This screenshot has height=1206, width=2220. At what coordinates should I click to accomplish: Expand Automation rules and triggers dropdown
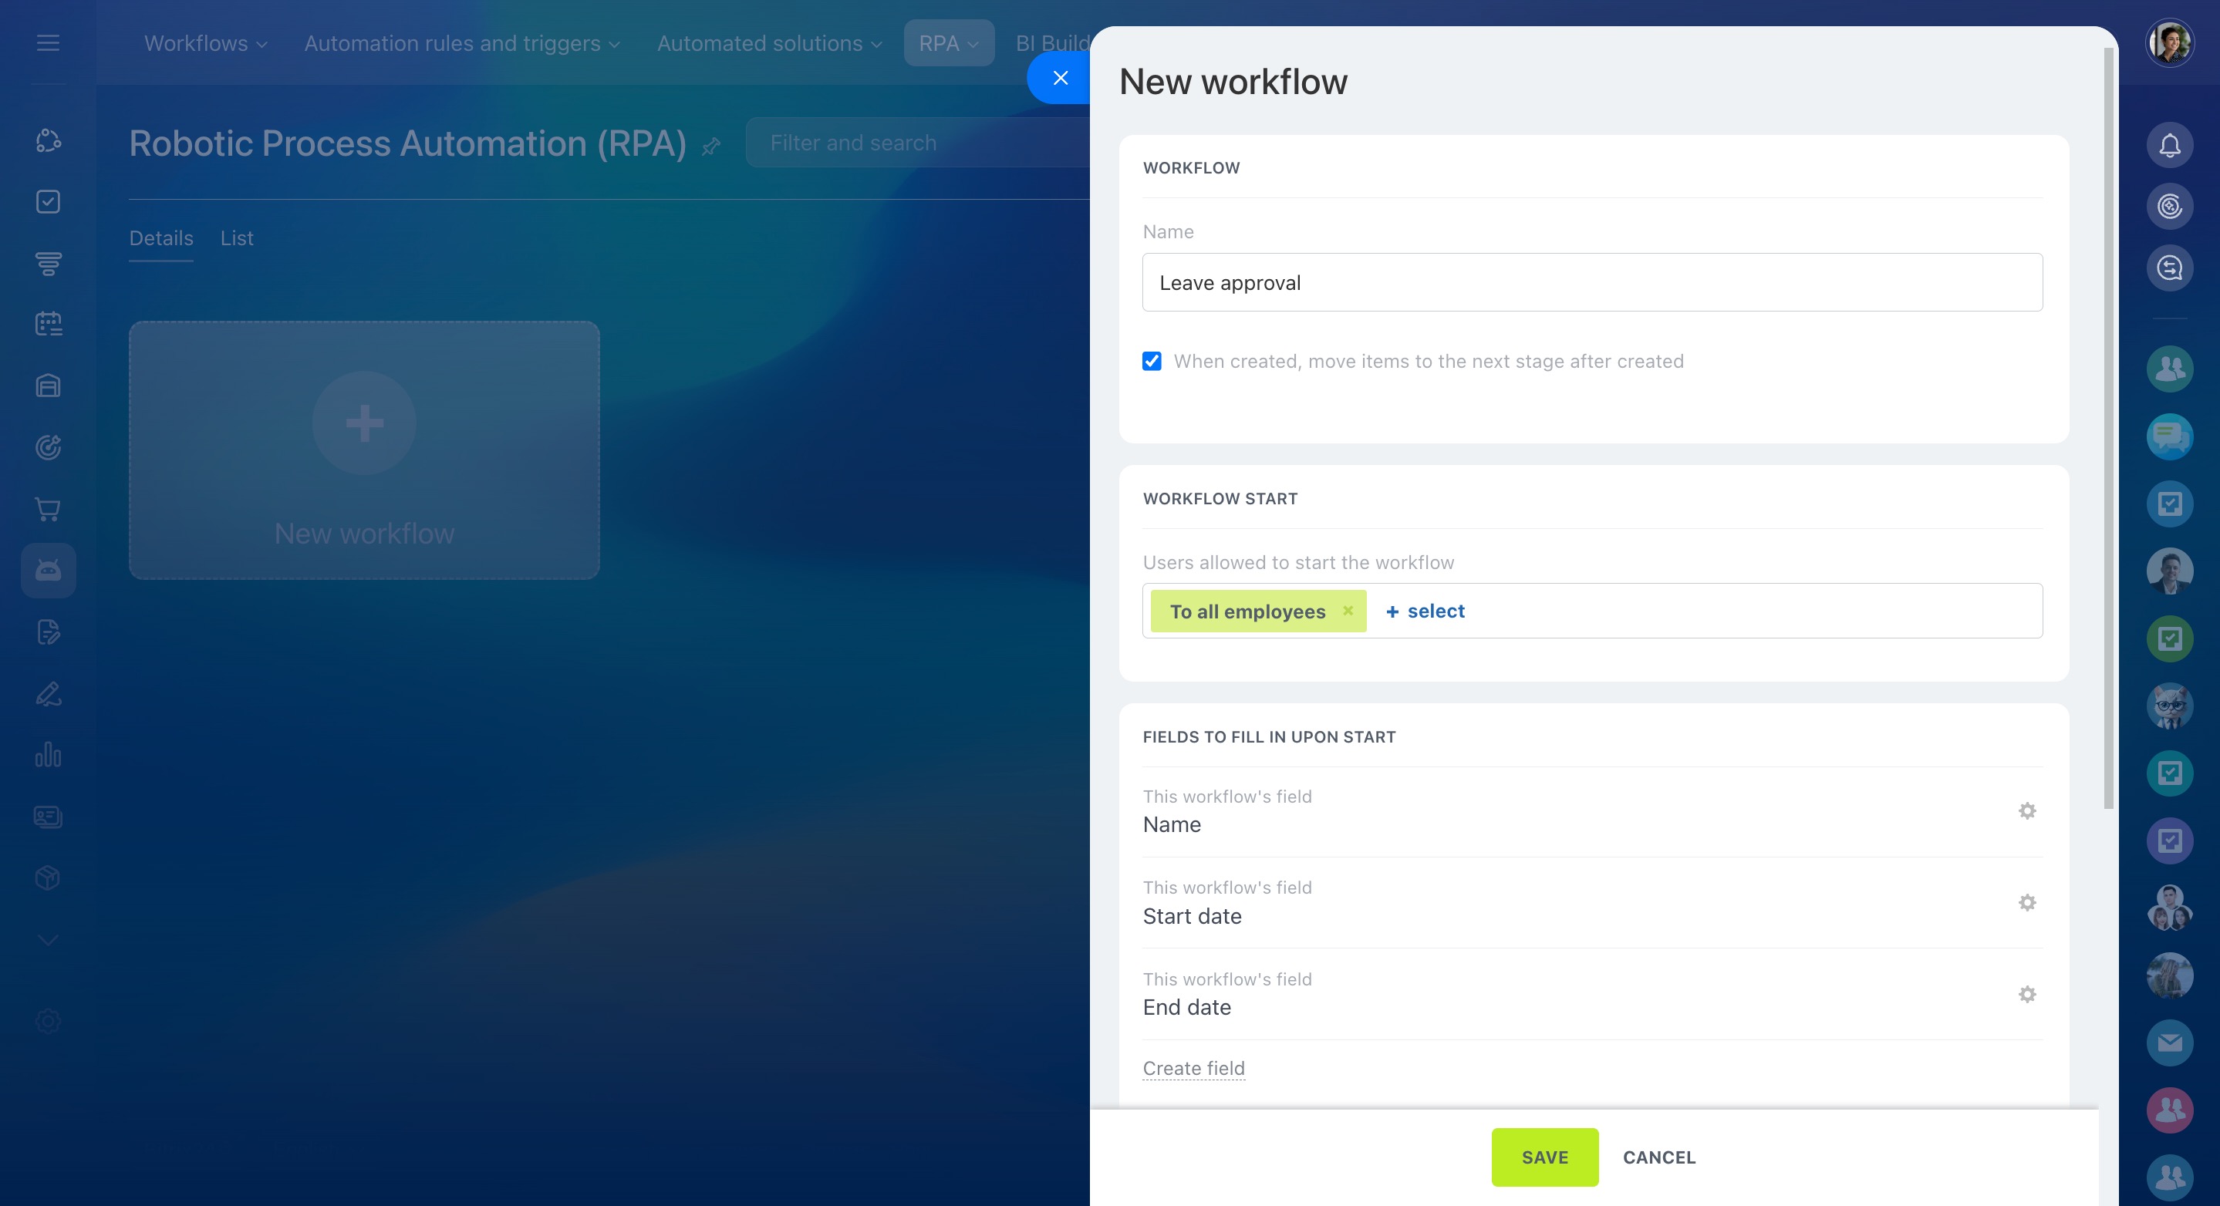(x=462, y=43)
